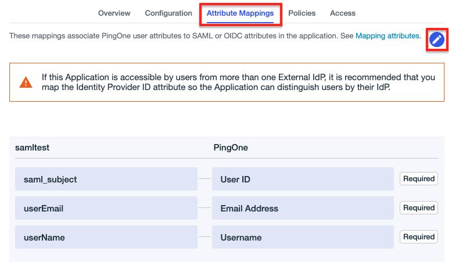Viewport: 452px width, 262px height.
Task: Open the Access tab
Action: point(342,13)
